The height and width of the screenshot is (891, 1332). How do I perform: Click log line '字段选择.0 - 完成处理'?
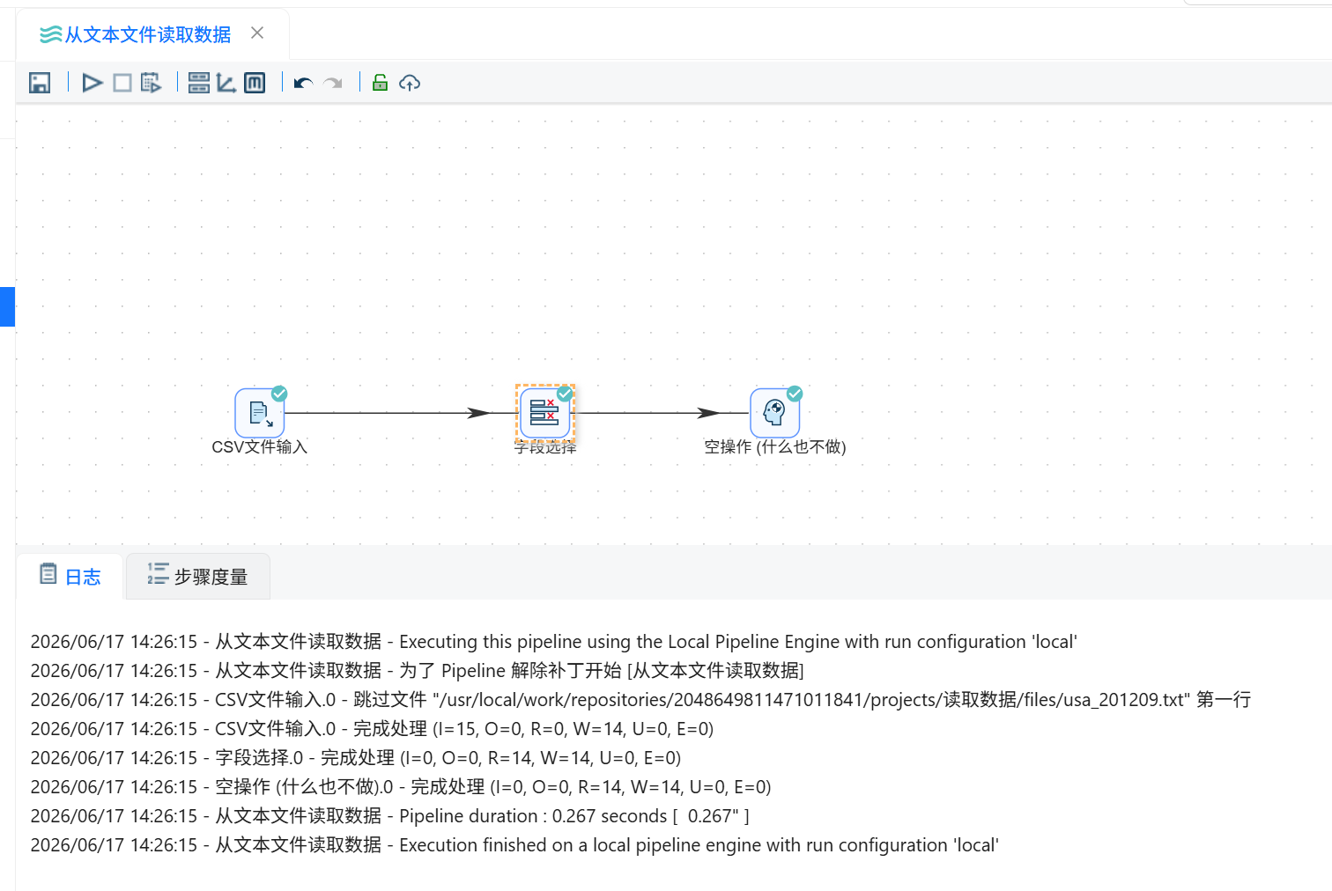tap(356, 758)
